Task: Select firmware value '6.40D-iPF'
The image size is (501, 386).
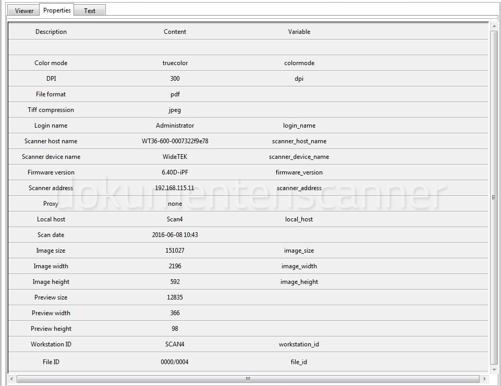Action: 175,172
